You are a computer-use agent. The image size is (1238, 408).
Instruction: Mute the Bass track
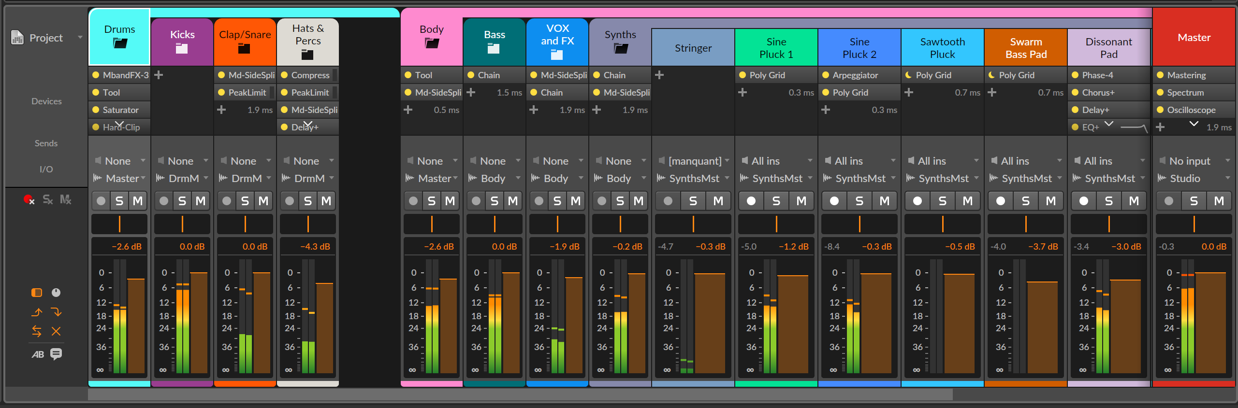point(513,201)
